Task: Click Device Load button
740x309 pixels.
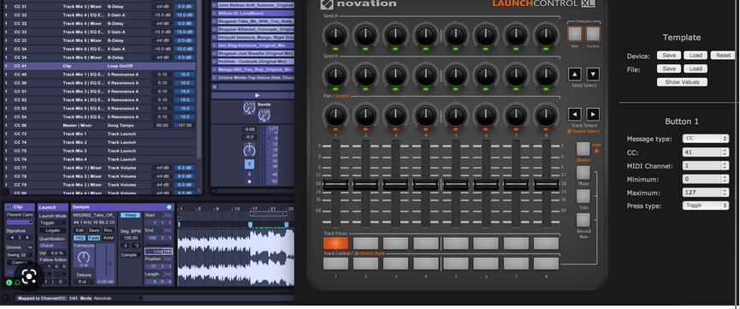Action: point(696,56)
